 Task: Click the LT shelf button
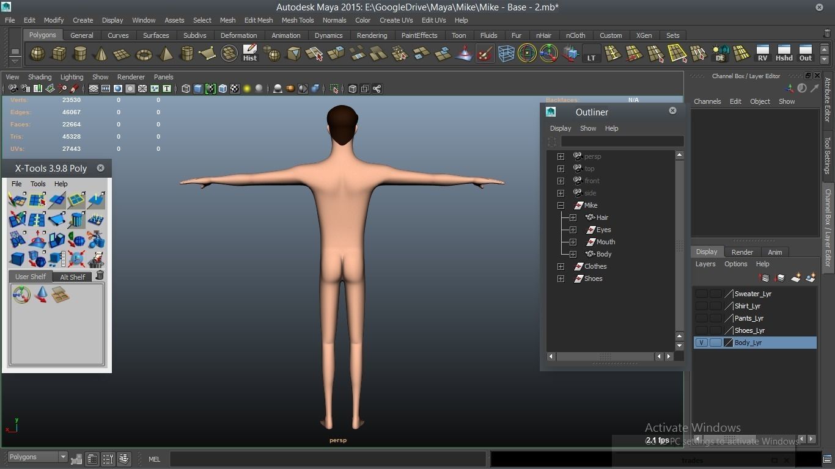coord(591,54)
